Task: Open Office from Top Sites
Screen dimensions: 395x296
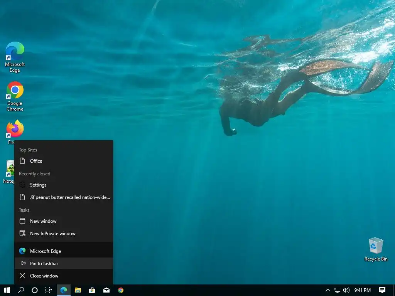Action: (64, 161)
